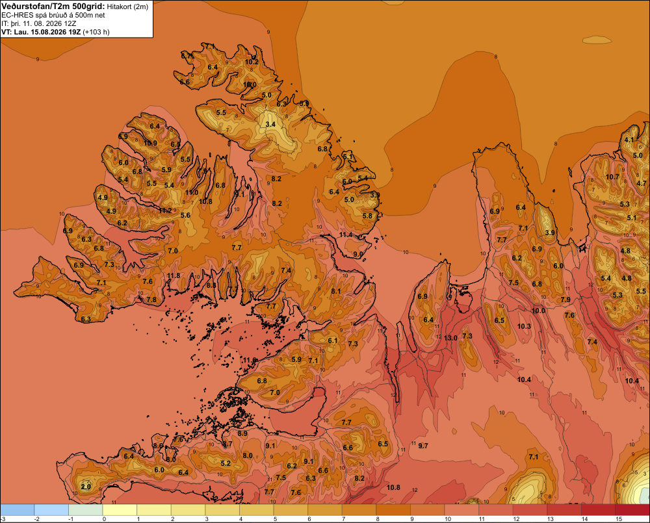The width and height of the screenshot is (650, 523).
Task: Select the darkest red legend swatch above 15
Action: (x=632, y=510)
